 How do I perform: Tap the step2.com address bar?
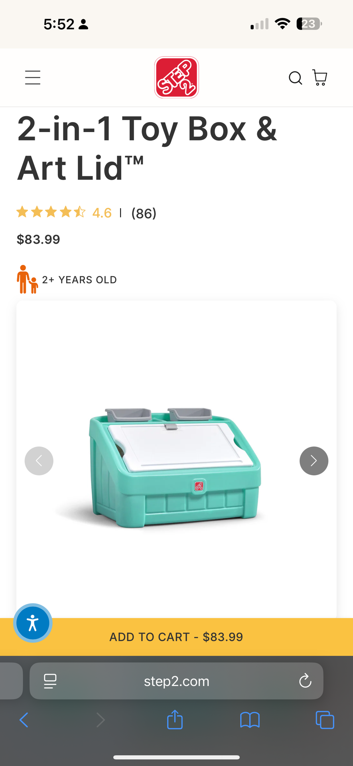coord(176,681)
